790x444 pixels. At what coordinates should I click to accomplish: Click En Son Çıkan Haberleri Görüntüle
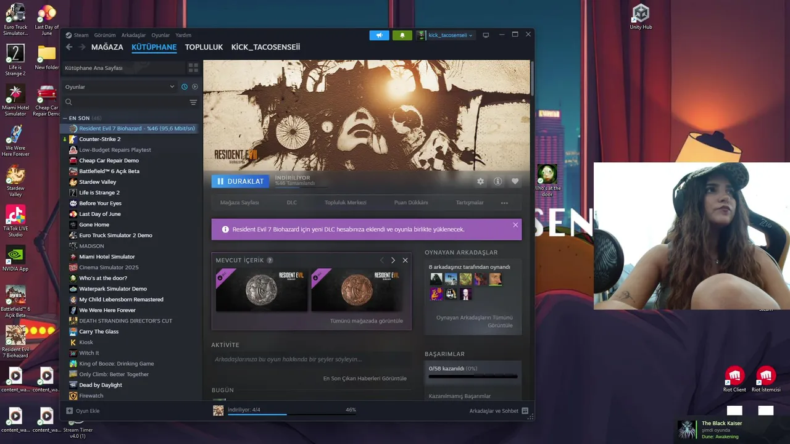point(365,378)
